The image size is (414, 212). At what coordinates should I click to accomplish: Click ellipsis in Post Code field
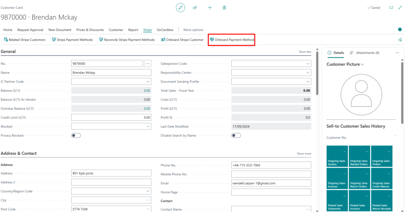pos(148,209)
